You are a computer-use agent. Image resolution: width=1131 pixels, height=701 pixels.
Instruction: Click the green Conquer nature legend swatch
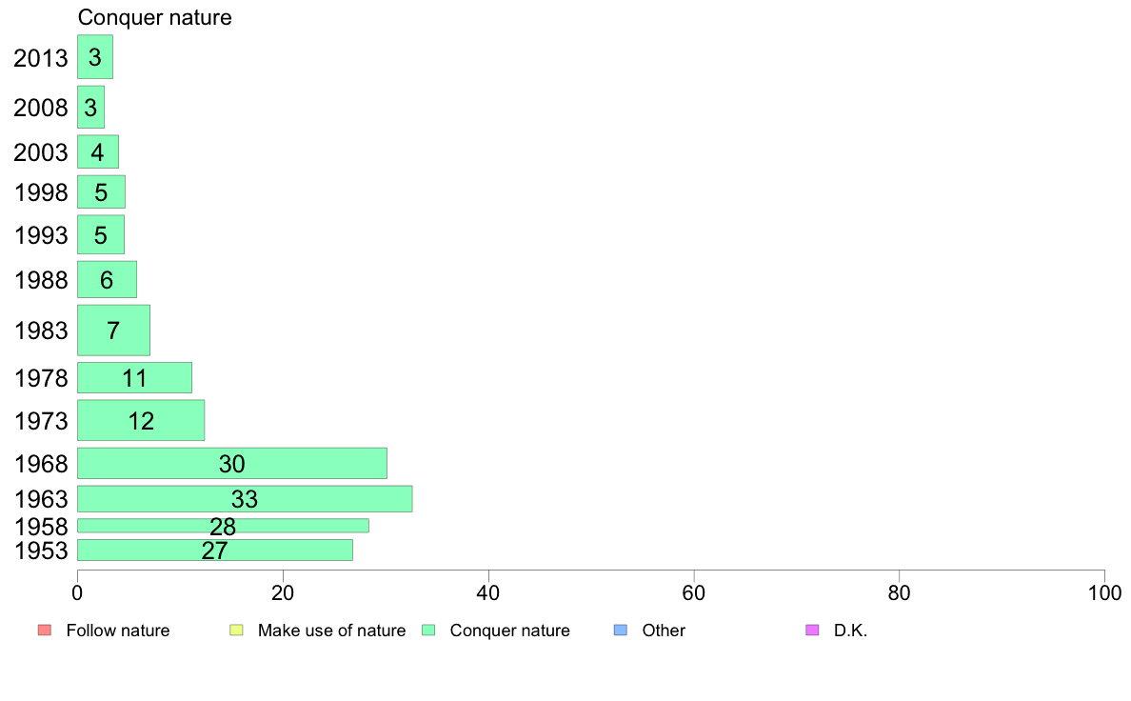point(428,631)
